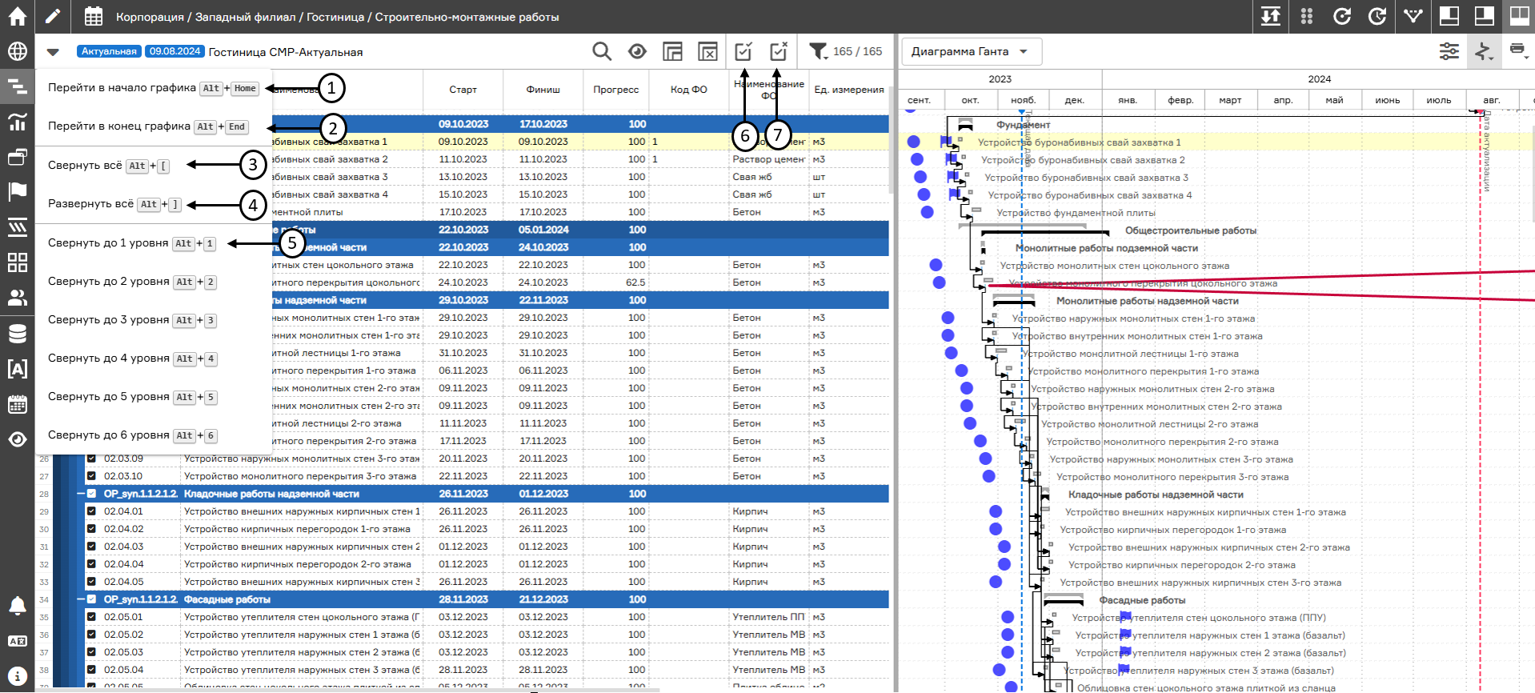Switch to the split two-panel layout icon
Screen dimensions: 1535x693
point(1518,16)
